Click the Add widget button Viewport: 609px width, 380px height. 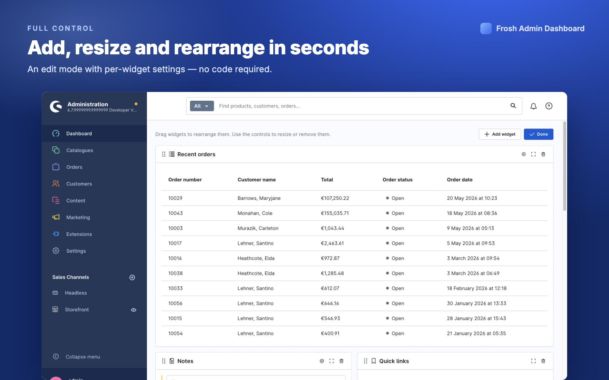(500, 134)
